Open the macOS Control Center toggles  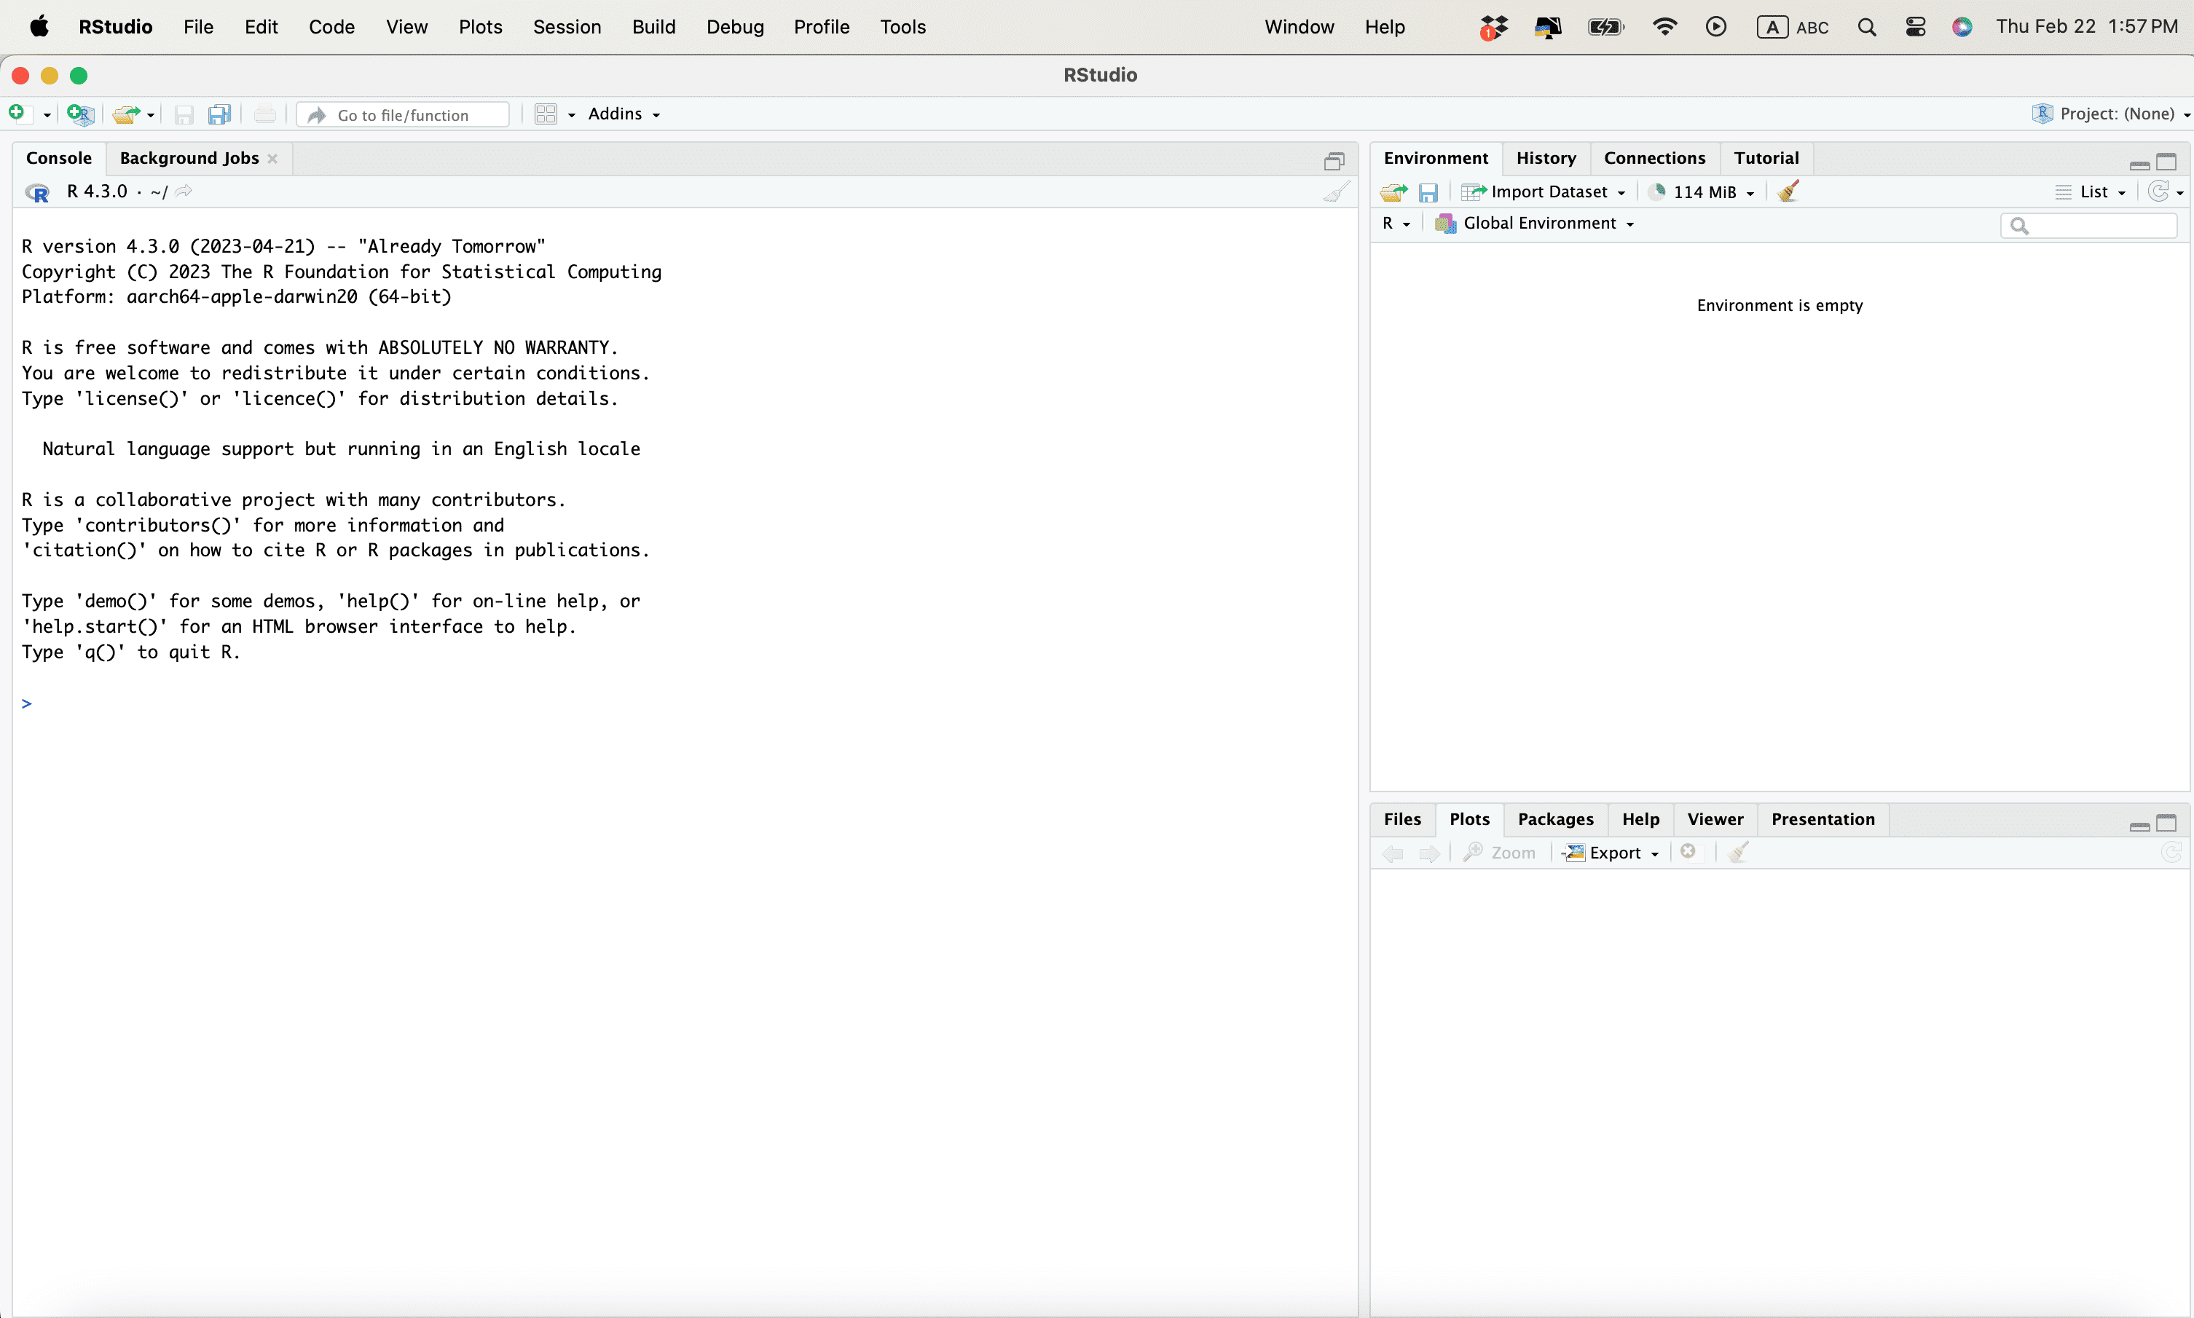[1915, 27]
